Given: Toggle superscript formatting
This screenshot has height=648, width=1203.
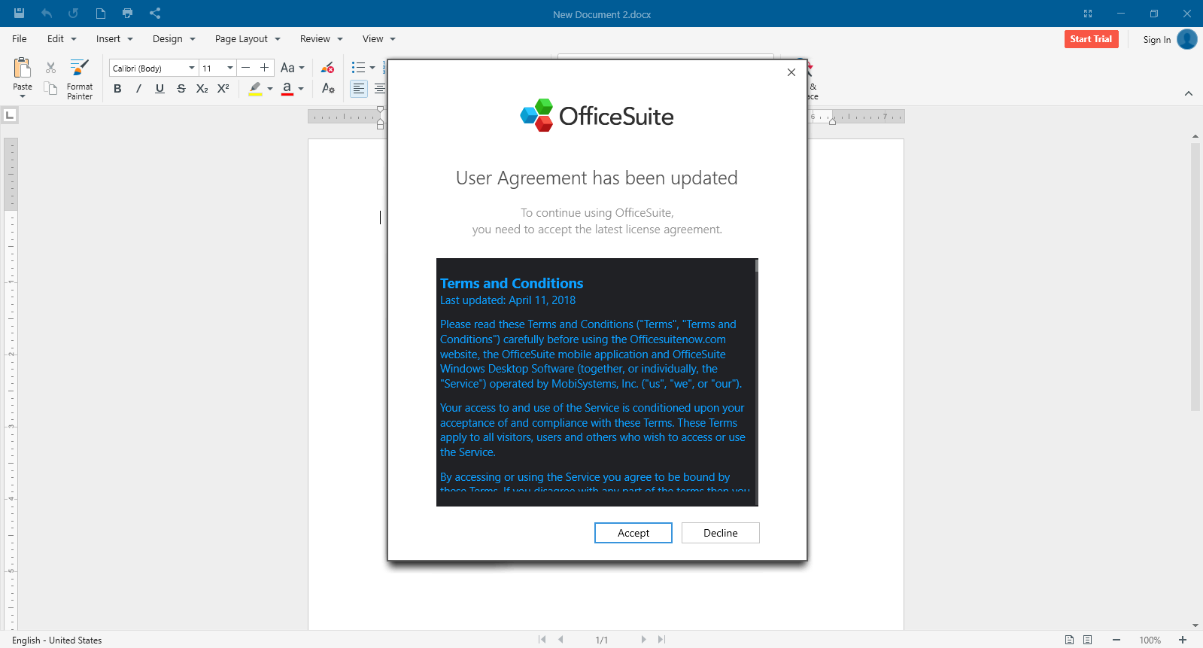Looking at the screenshot, I should pos(223,88).
